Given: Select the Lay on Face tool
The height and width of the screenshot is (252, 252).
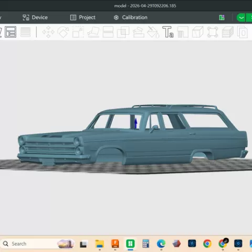Looking at the screenshot, I should 93,32.
